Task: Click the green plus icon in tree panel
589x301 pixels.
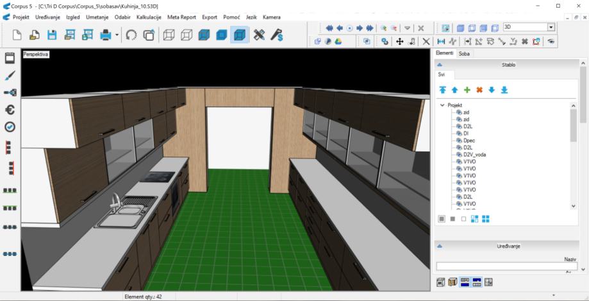Action: point(467,90)
